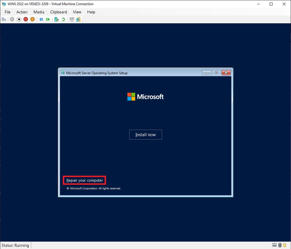
Task: Click the 'Status: Running' status bar text
Action: coord(15,245)
